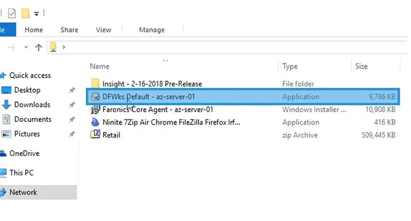Open Downloads in Quick access
Image resolution: width=411 pixels, height=221 pixels.
(x=32, y=105)
